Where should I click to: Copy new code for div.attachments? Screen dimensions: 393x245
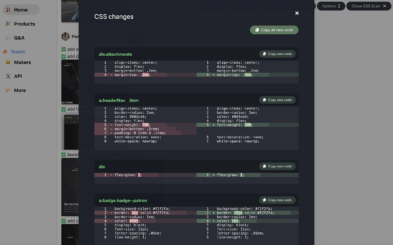click(277, 54)
